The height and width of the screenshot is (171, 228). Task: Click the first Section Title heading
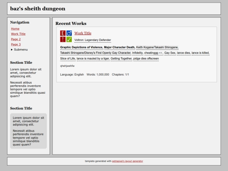[x=21, y=62]
